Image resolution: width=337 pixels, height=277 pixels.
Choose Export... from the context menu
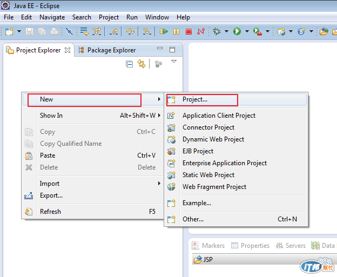pos(93,195)
